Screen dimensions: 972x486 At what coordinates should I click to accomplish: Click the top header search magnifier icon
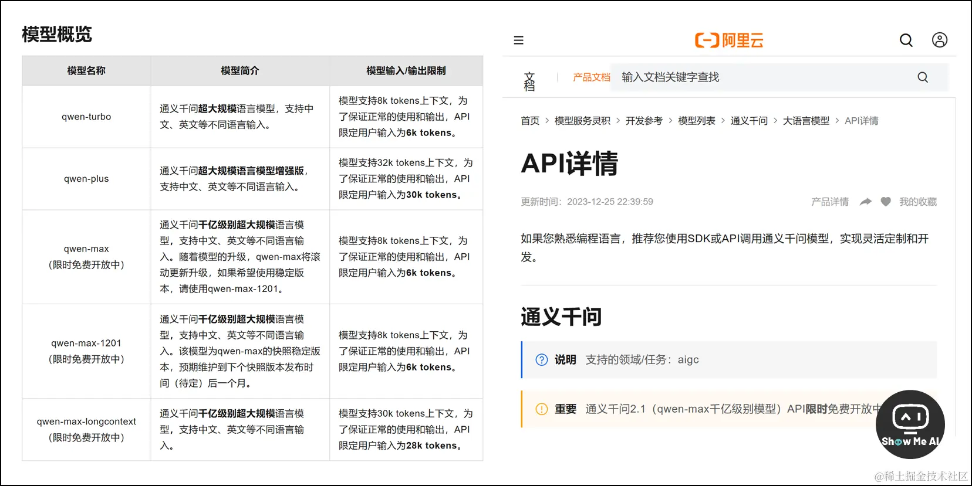click(x=906, y=40)
